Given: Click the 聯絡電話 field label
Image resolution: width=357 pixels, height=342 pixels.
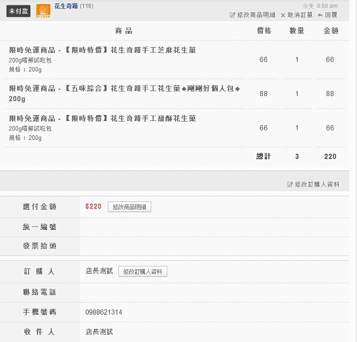Looking at the screenshot, I should (x=40, y=292).
